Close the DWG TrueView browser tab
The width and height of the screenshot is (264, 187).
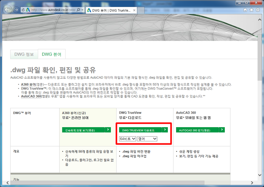pyautogui.click(x=134, y=11)
